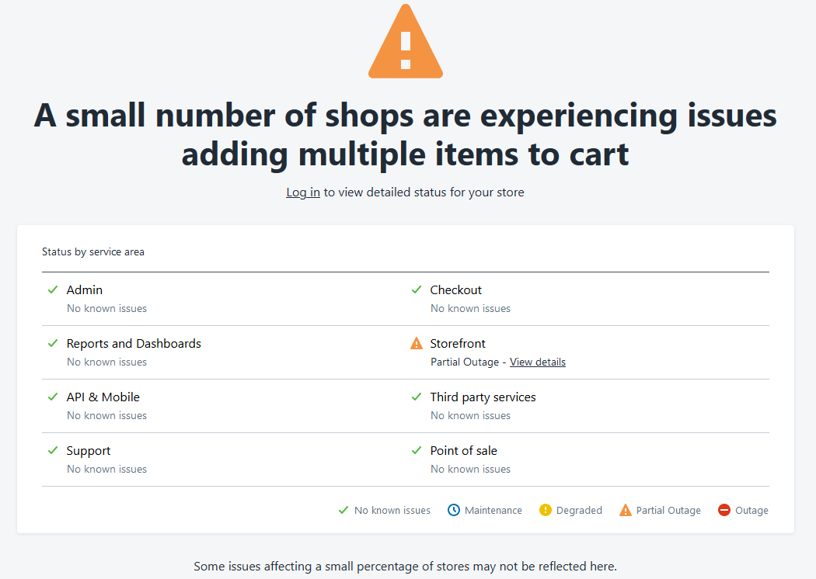The image size is (816, 579).
Task: Click the check icon next to Support
Action: pyautogui.click(x=52, y=450)
